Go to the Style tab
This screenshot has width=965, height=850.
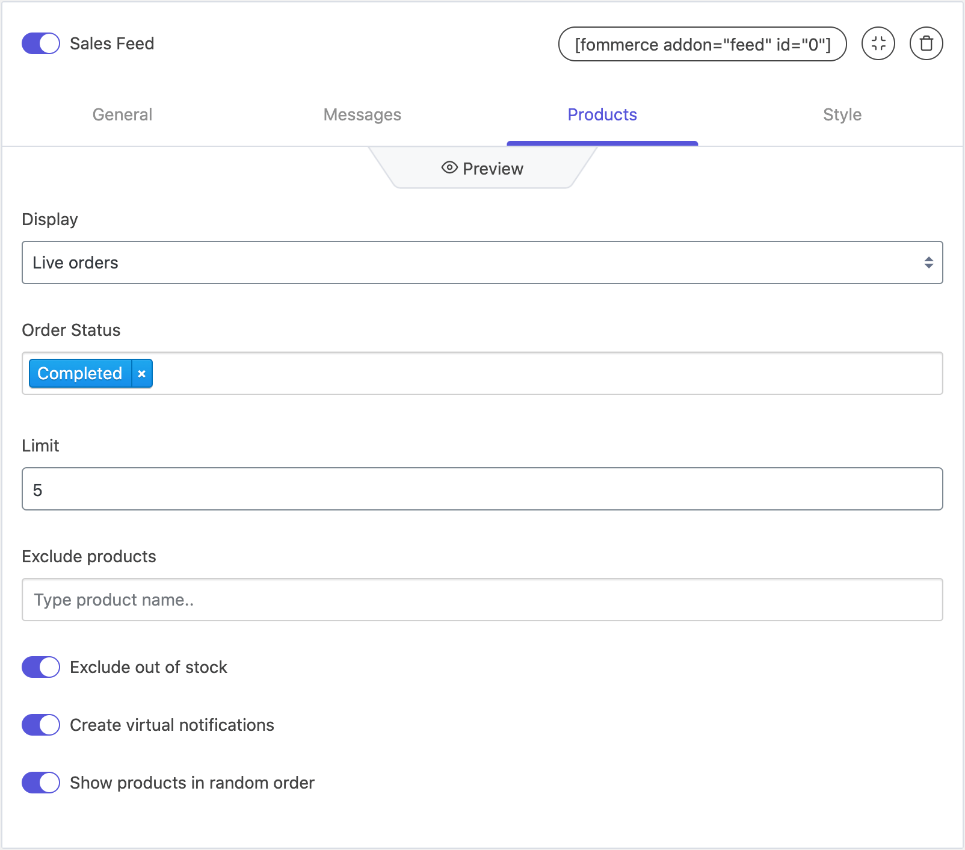842,114
